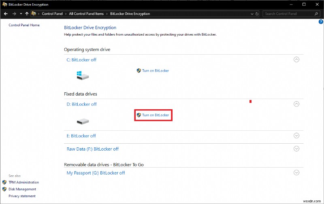Collapse the D: drive section chevron
Viewport: 324px width, 204px height.
296,104
